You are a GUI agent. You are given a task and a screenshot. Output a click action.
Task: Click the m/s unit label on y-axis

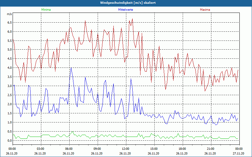click(9, 14)
